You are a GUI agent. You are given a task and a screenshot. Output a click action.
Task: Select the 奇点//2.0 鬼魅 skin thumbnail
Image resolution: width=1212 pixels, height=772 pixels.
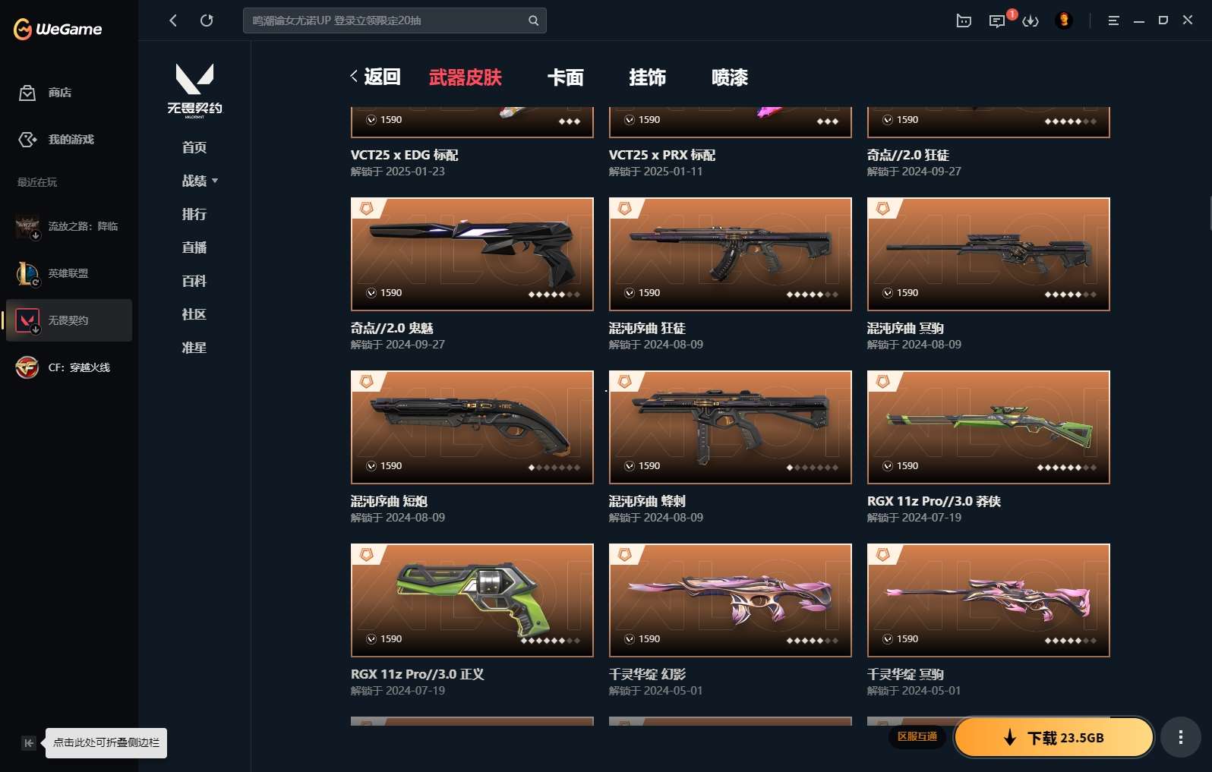tap(472, 254)
